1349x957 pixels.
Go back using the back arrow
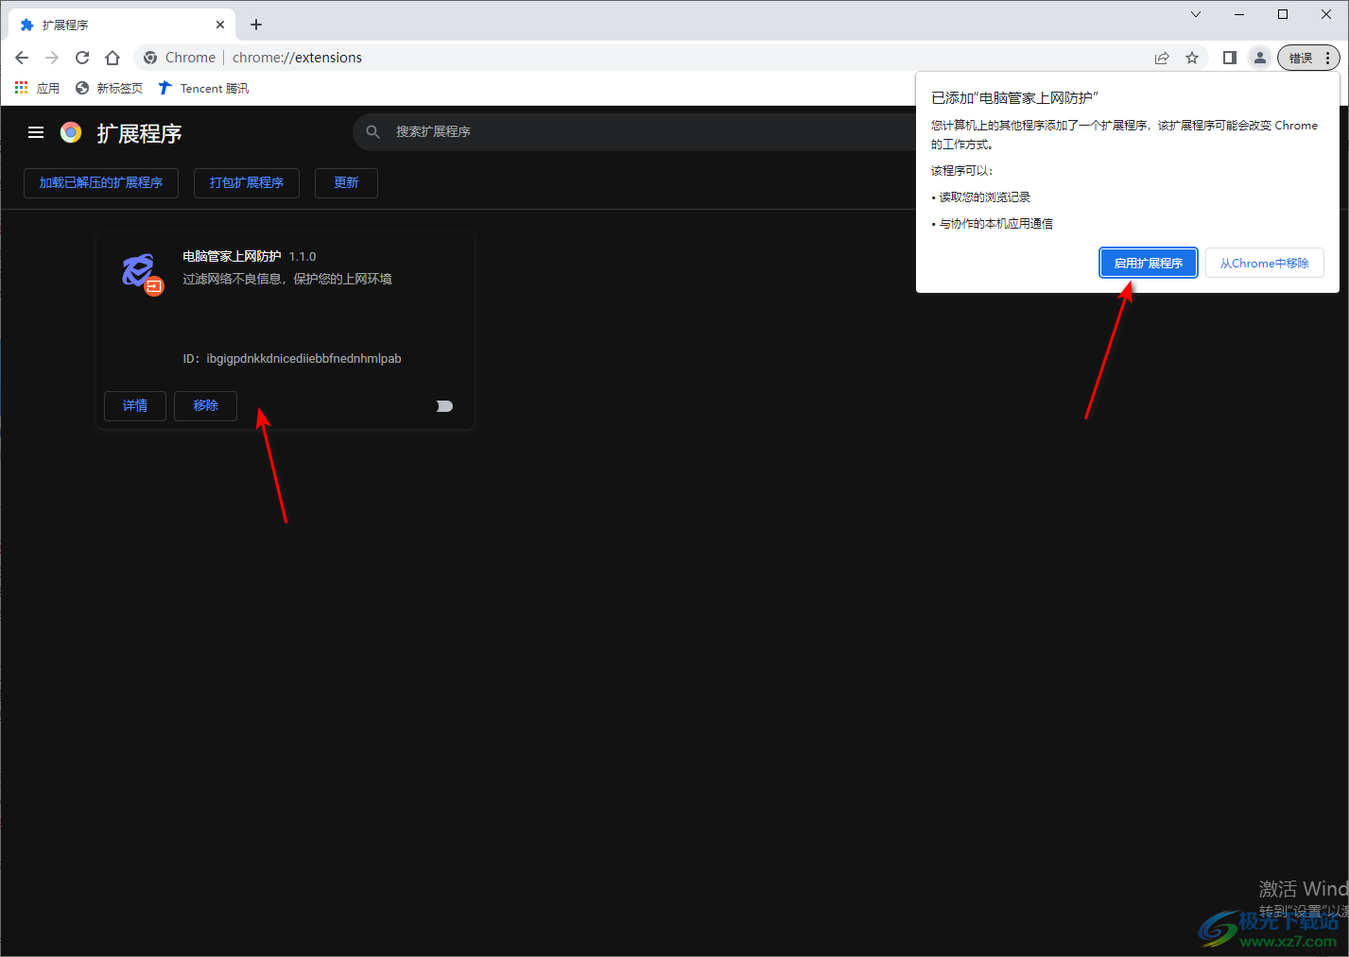pos(22,58)
